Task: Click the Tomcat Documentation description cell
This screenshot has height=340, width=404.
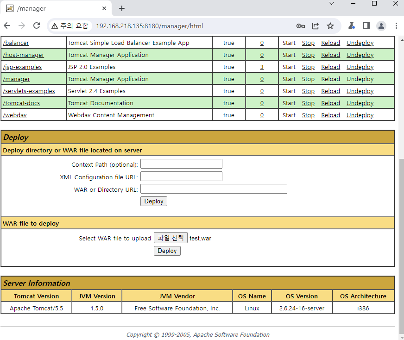Action: point(139,103)
